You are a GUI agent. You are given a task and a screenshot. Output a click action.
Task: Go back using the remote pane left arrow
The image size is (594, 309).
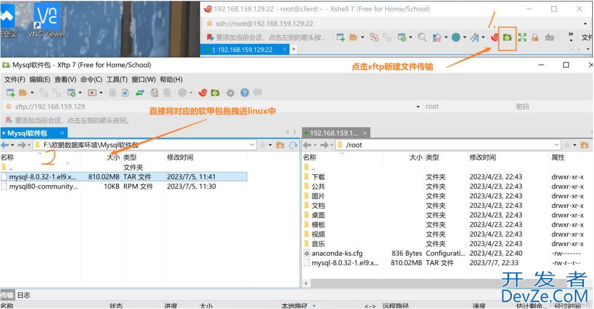point(307,145)
